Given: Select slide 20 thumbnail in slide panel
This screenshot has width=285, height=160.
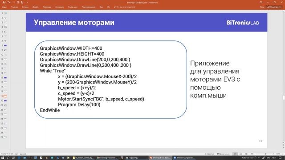Looking at the screenshot, I should pyautogui.click(x=5, y=100).
